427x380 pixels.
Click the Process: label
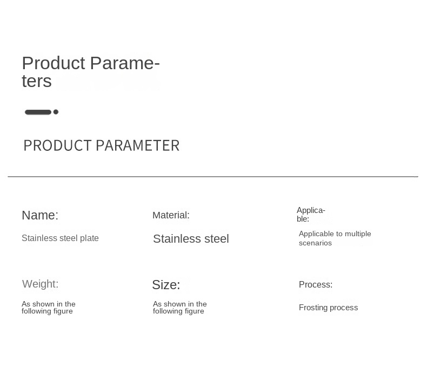[x=316, y=285]
